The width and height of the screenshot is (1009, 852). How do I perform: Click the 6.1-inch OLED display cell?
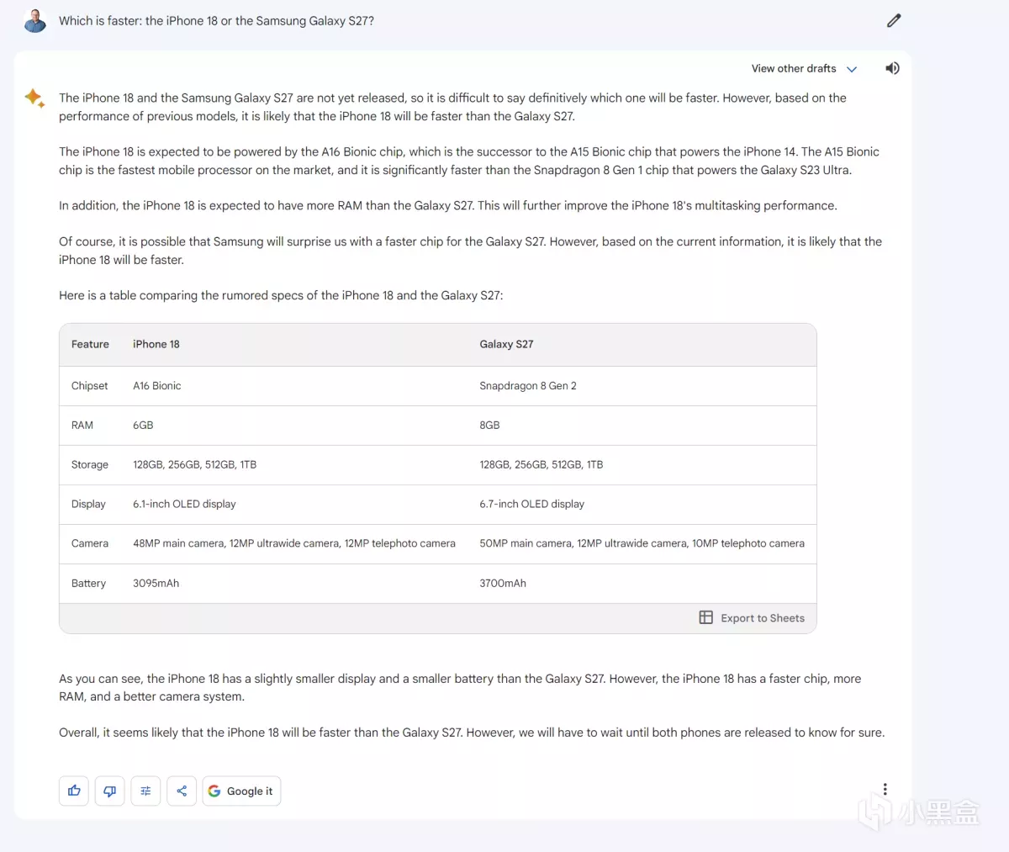click(x=184, y=505)
